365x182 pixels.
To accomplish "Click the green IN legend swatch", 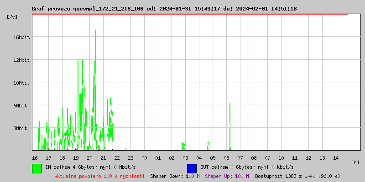I will pos(36,168).
